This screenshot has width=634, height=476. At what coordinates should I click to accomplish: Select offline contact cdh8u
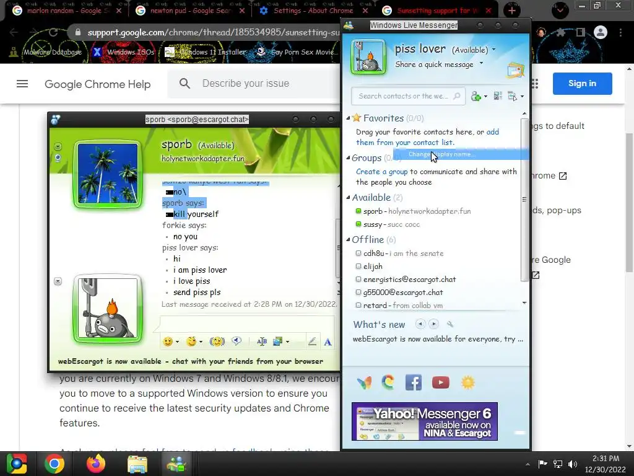pyautogui.click(x=399, y=253)
